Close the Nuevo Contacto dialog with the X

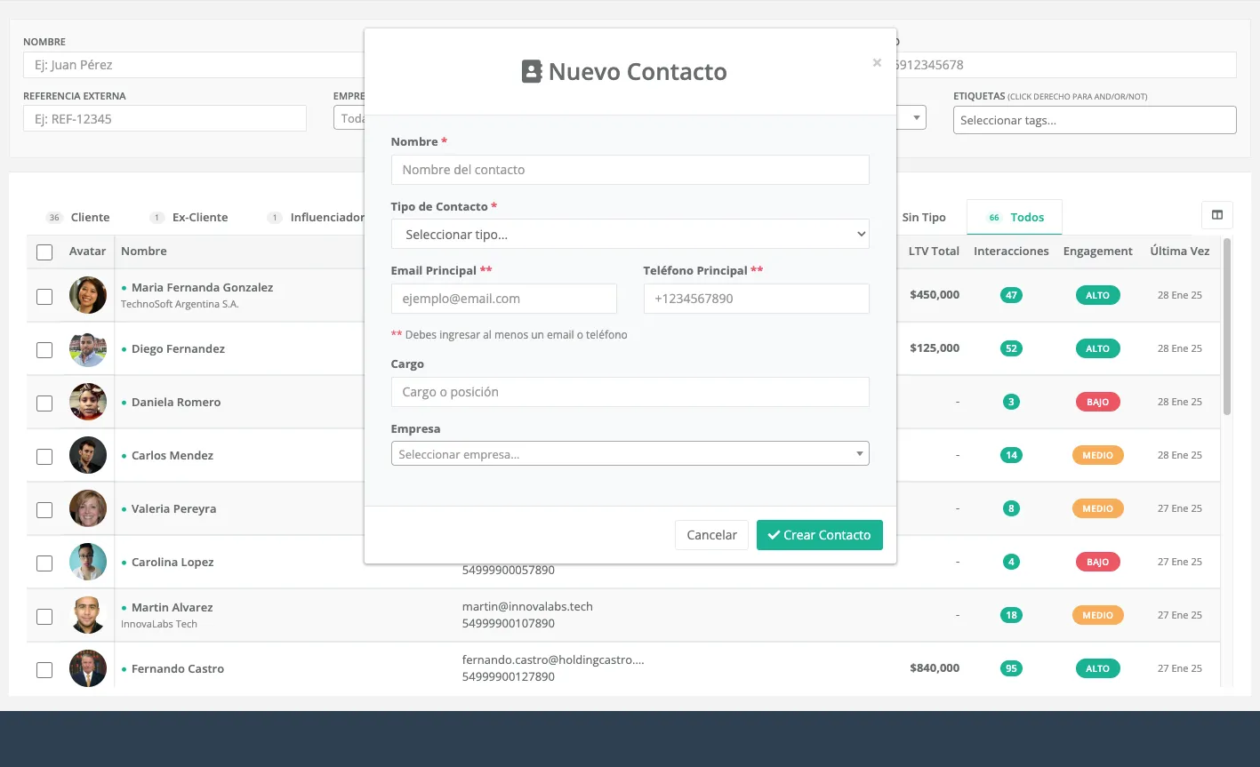pyautogui.click(x=877, y=62)
